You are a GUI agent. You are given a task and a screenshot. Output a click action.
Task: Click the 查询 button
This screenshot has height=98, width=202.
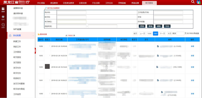pyautogui.click(x=142, y=26)
